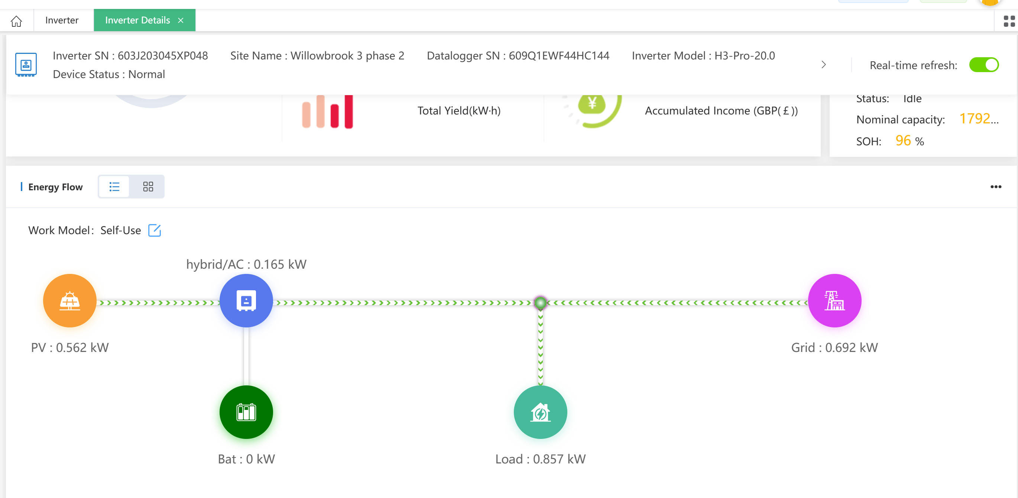Open Energy Flow three-dots more menu
Screen dimensions: 1018x498
point(995,187)
